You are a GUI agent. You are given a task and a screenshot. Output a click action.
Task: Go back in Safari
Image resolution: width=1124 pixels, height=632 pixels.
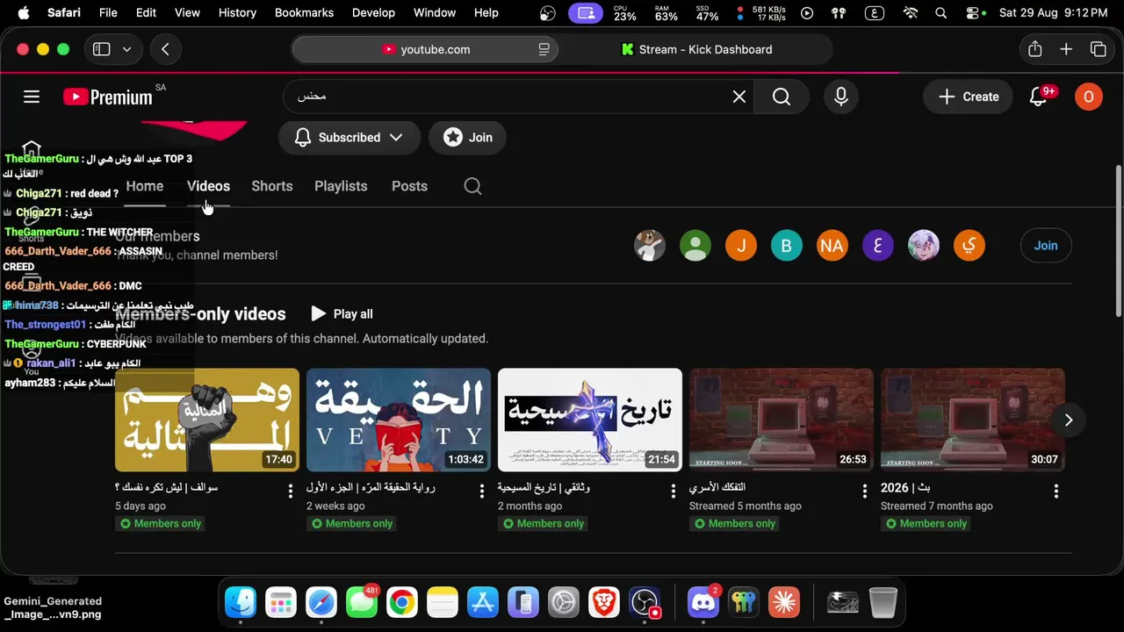coord(165,49)
